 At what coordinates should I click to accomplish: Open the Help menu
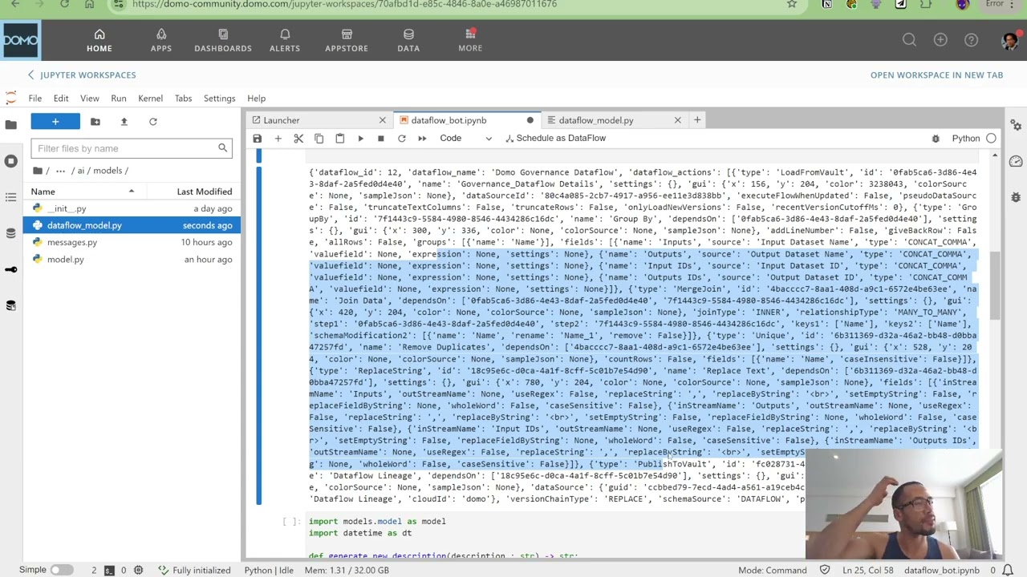pos(256,99)
